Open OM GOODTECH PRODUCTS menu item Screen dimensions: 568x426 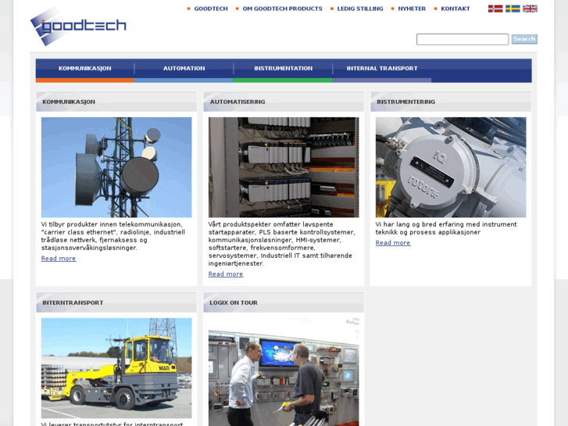pyautogui.click(x=282, y=9)
